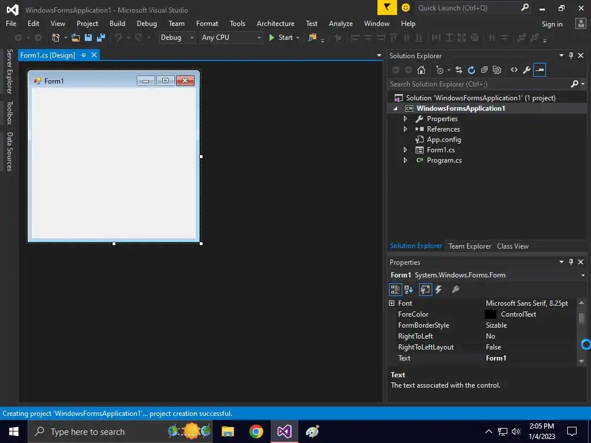Click the Search Solution Explorer input field
This screenshot has height=443, width=591.
click(478, 84)
